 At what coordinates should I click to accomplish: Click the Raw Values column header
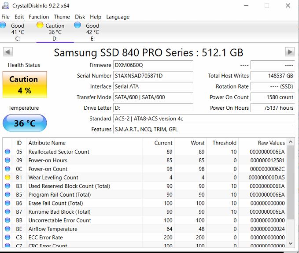point(271,143)
